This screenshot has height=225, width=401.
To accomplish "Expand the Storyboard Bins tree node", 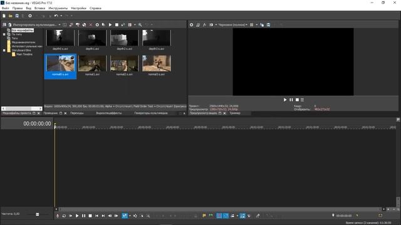I will (4, 50).
